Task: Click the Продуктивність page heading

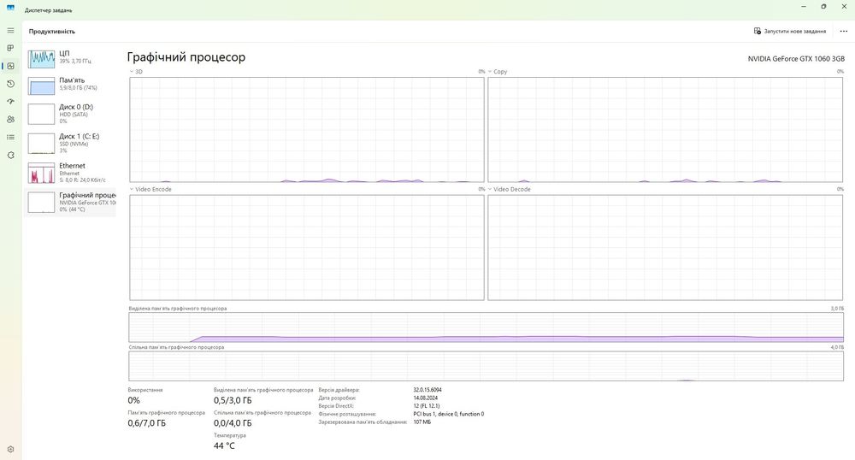Action: [52, 32]
